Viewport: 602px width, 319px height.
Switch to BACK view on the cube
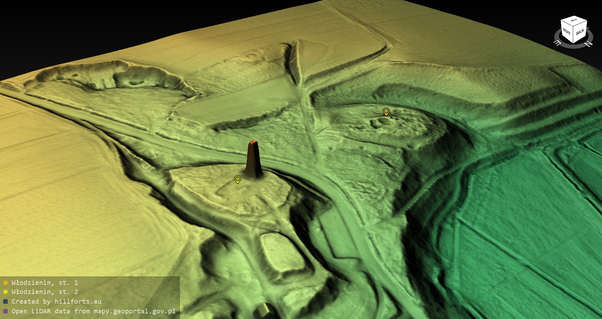580,32
